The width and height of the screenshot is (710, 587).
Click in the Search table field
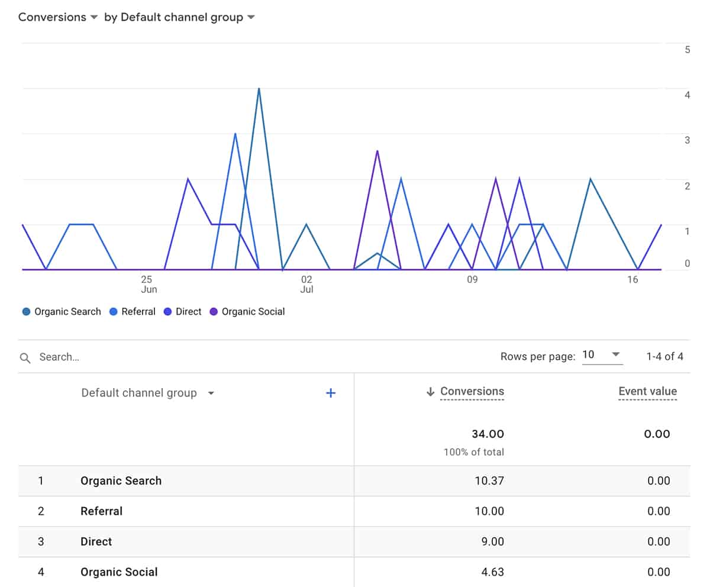pyautogui.click(x=177, y=357)
